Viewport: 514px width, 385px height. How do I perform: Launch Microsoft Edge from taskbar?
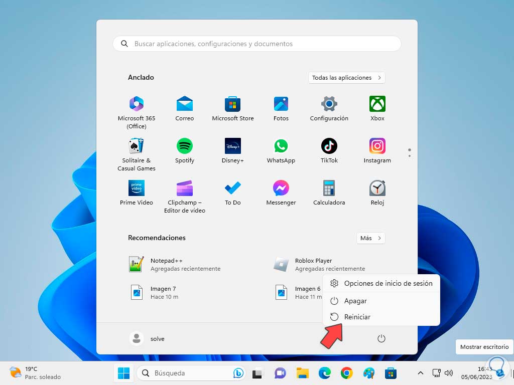click(325, 373)
